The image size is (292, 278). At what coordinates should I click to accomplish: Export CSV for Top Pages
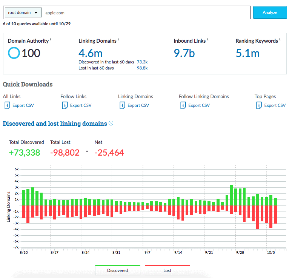[275, 105]
